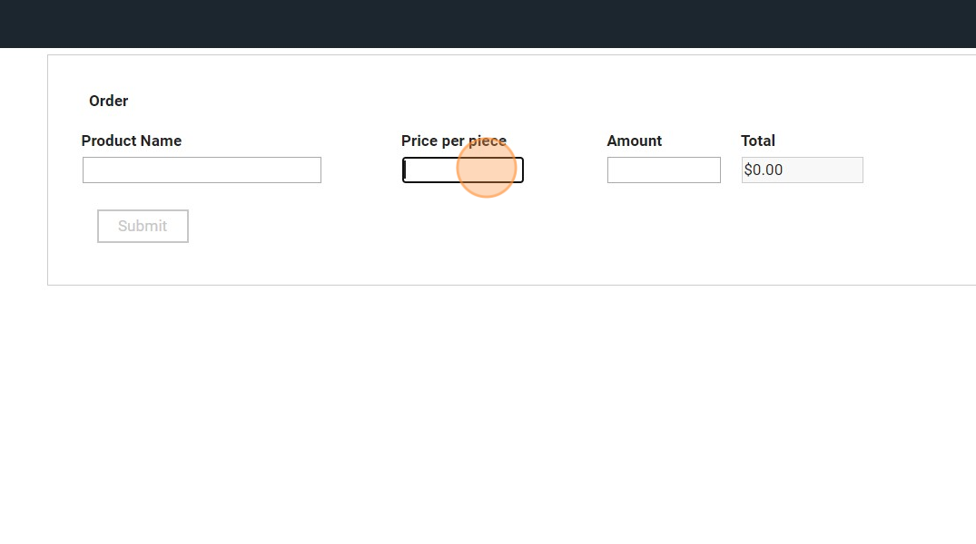
Task: Click the Amount label text
Action: click(x=634, y=141)
